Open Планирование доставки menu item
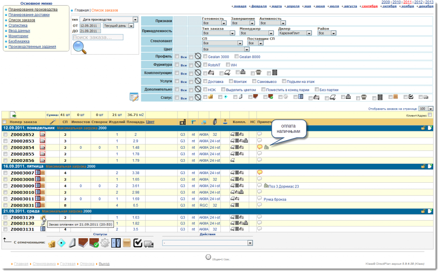This screenshot has width=440, height=273. point(29,15)
